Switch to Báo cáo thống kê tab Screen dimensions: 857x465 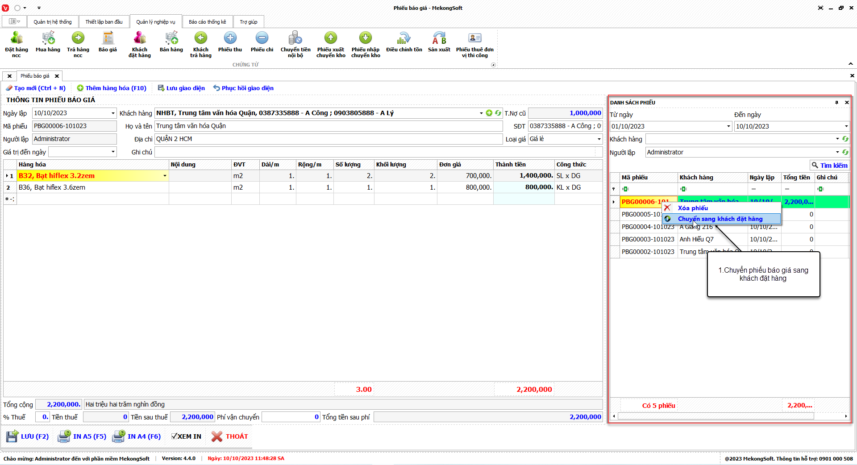[x=207, y=22]
